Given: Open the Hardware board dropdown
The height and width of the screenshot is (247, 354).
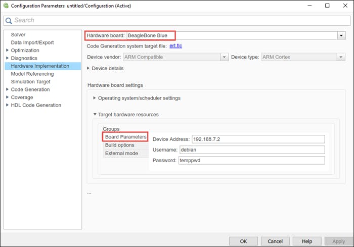Looking at the screenshot, I should (x=341, y=36).
